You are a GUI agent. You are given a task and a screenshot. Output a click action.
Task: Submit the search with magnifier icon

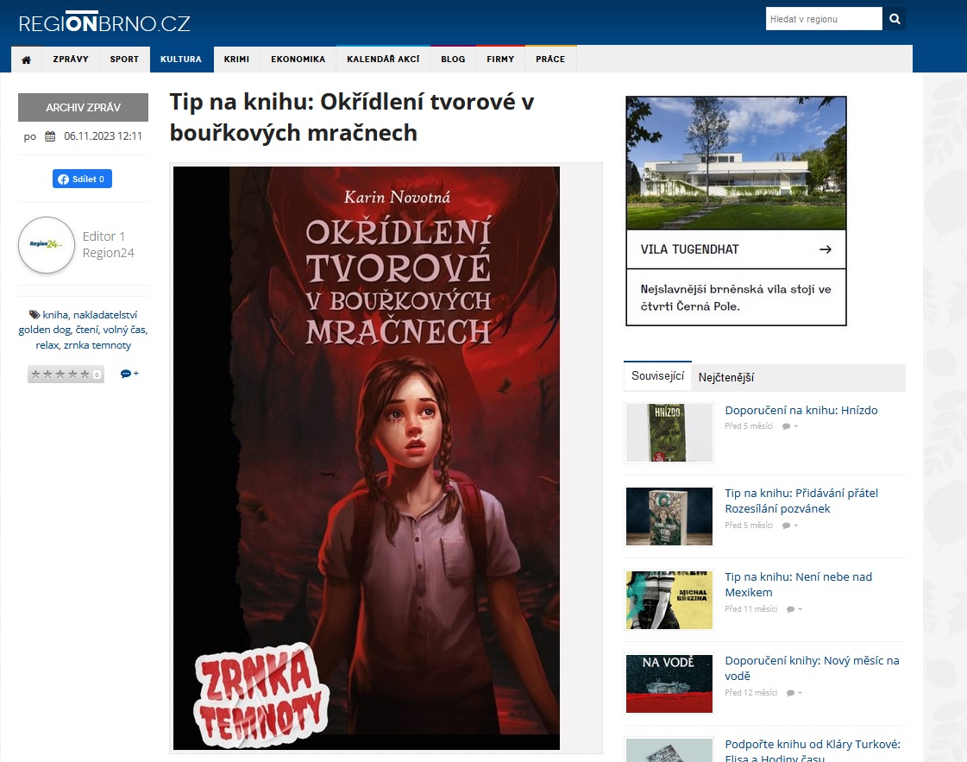tap(895, 19)
